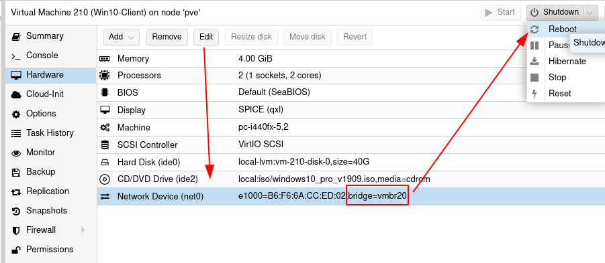Open the Summary book icon
Image resolution: width=605 pixels, height=263 pixels.
point(16,36)
